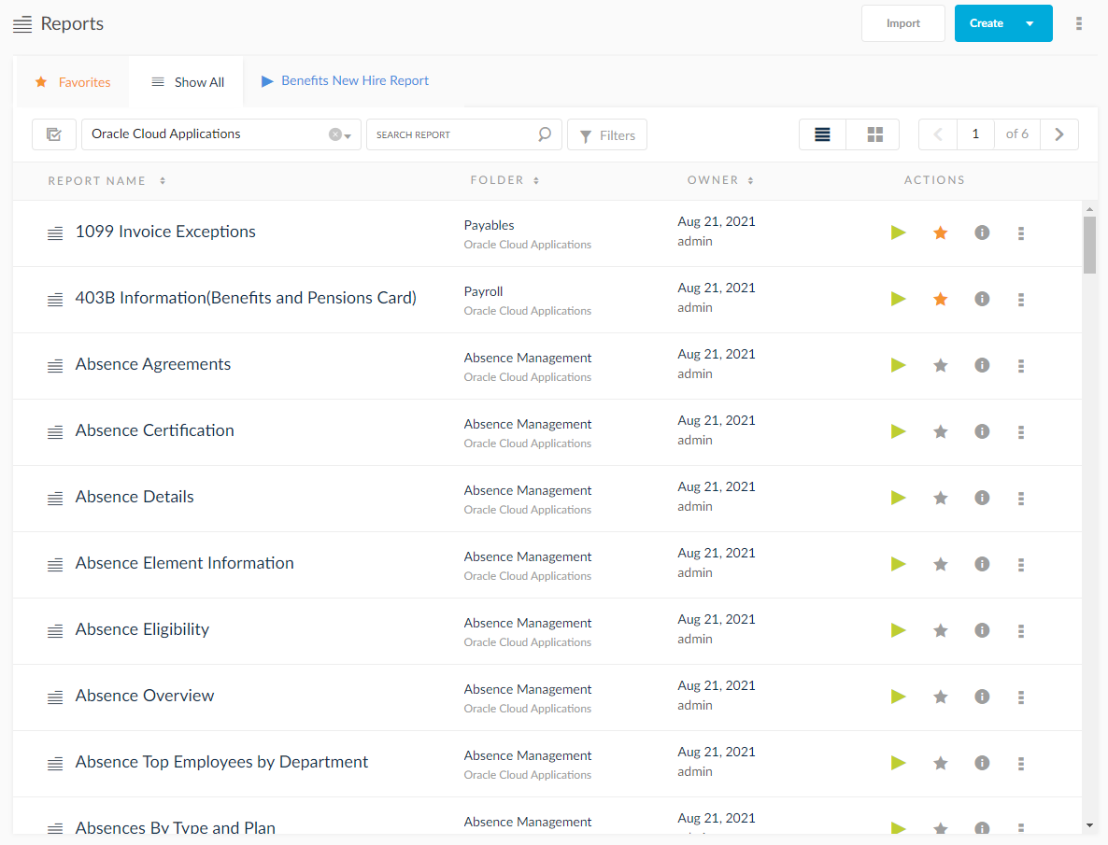This screenshot has height=845, width=1108.
Task: Open the select-all reports icon
Action: pyautogui.click(x=53, y=134)
